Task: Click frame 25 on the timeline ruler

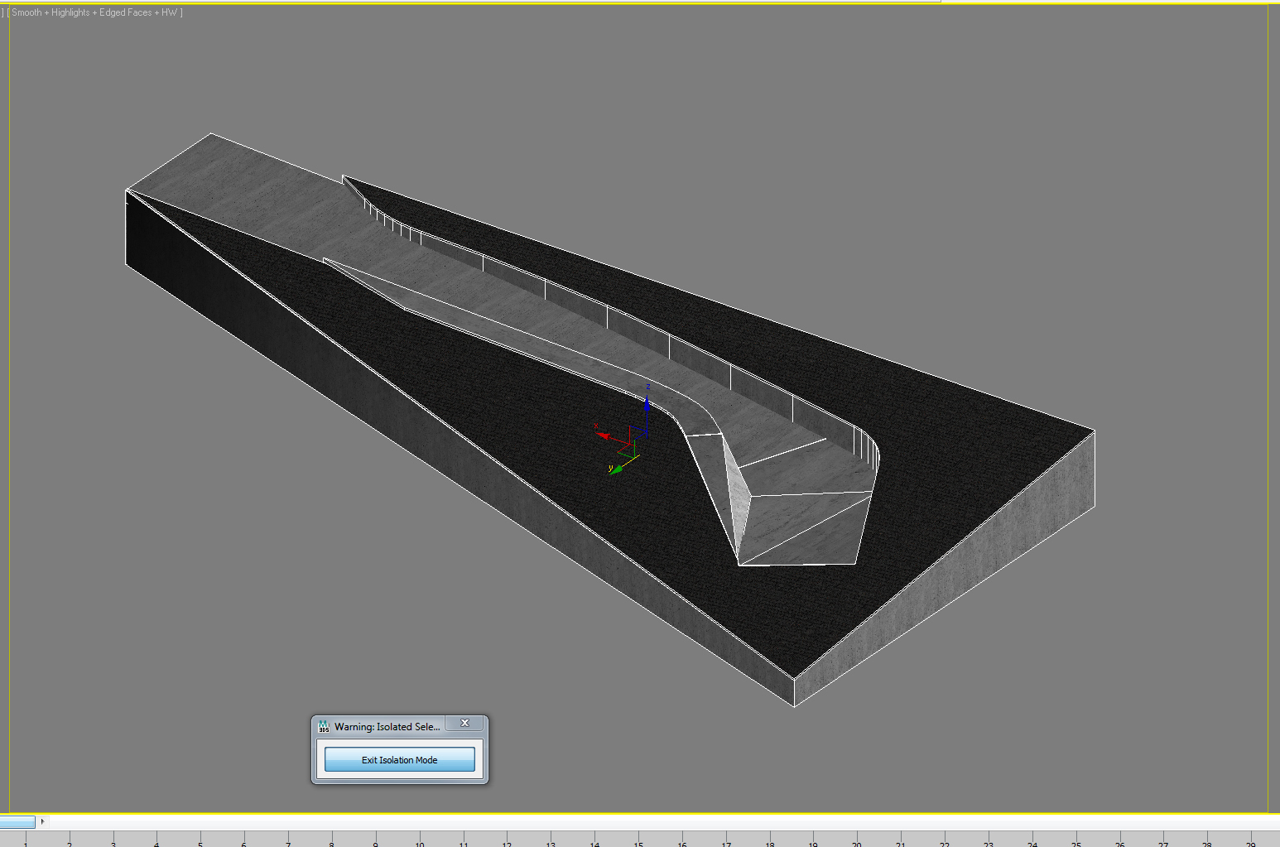Action: [x=1075, y=844]
